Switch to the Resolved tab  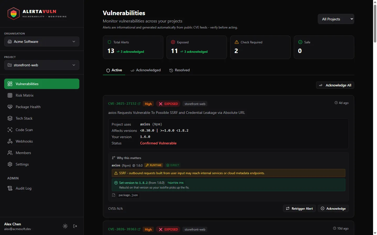click(x=179, y=70)
